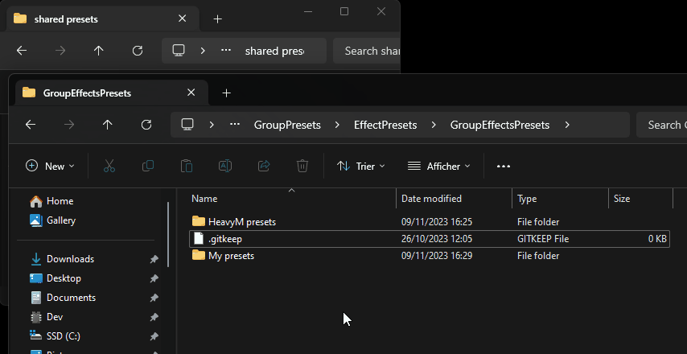Click chevron after GroupPresets in breadcrumb
687x354 pixels.
coord(337,125)
